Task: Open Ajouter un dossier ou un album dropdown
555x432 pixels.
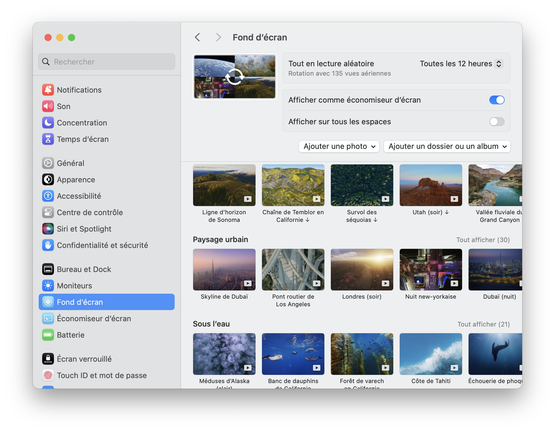Action: [447, 147]
